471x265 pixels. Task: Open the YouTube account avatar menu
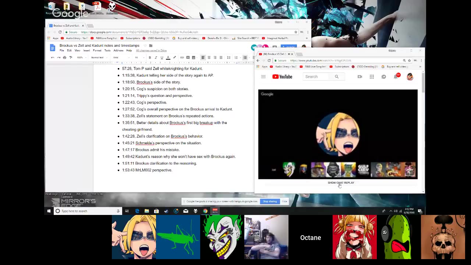pos(410,77)
